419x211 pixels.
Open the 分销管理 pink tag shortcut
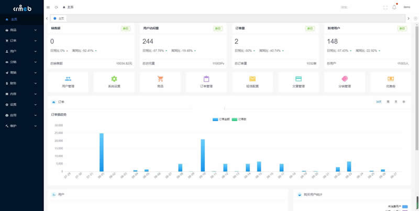pos(345,79)
